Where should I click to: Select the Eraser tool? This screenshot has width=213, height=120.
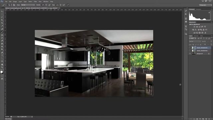coord(2,41)
